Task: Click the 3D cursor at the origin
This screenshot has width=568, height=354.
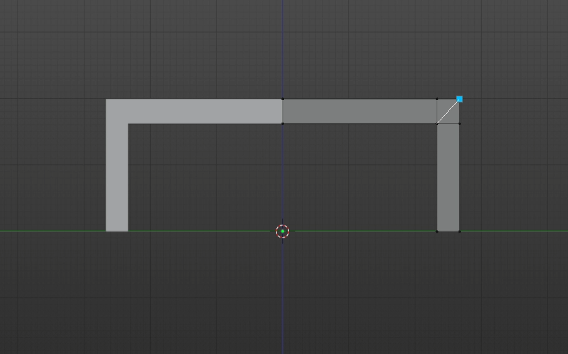Action: (x=282, y=231)
